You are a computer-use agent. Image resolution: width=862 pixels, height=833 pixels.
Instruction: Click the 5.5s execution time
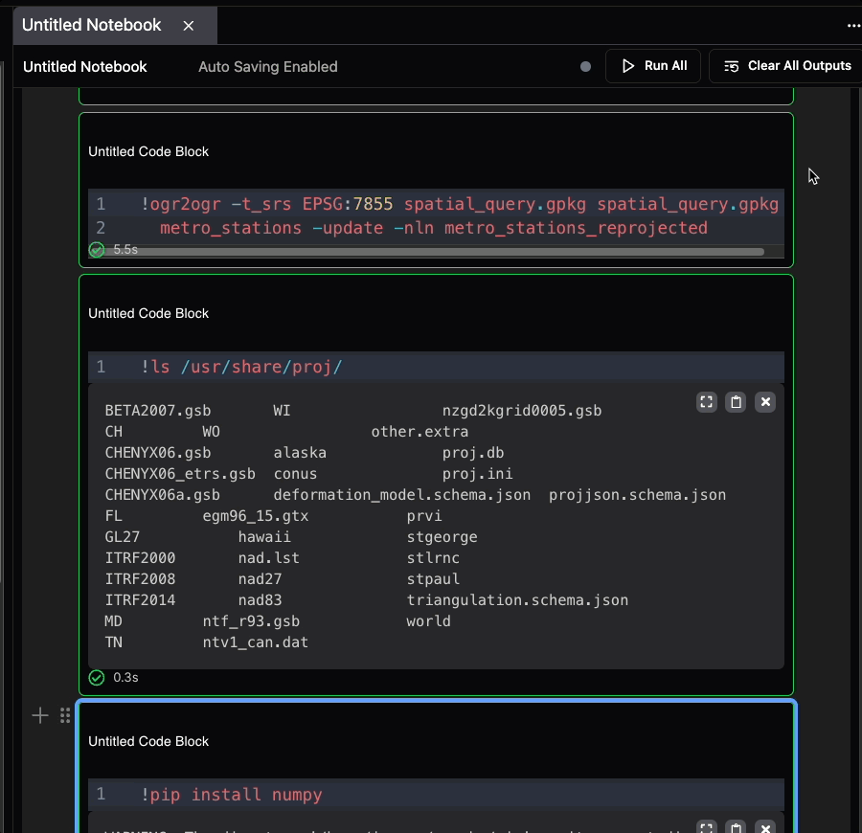click(125, 250)
